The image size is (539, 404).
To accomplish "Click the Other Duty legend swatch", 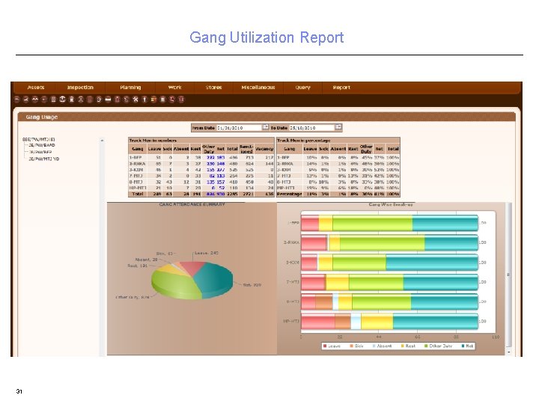I will 426,346.
